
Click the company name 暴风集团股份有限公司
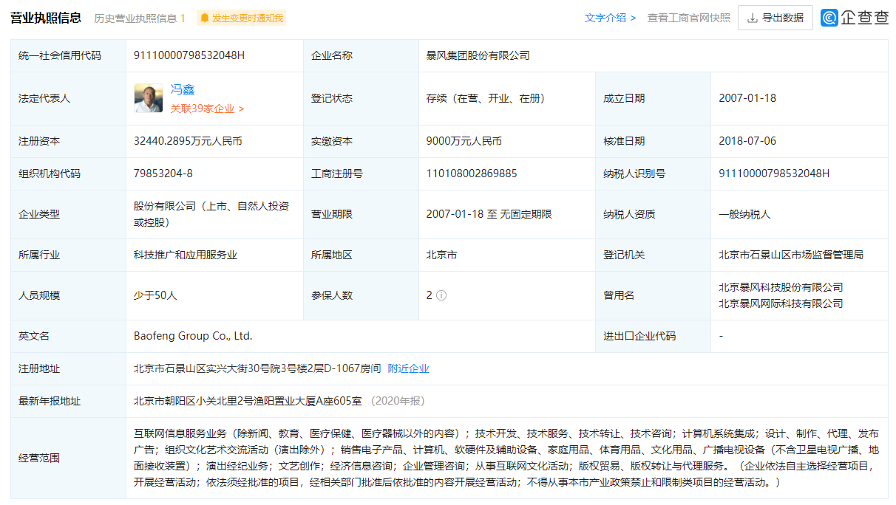tap(478, 55)
